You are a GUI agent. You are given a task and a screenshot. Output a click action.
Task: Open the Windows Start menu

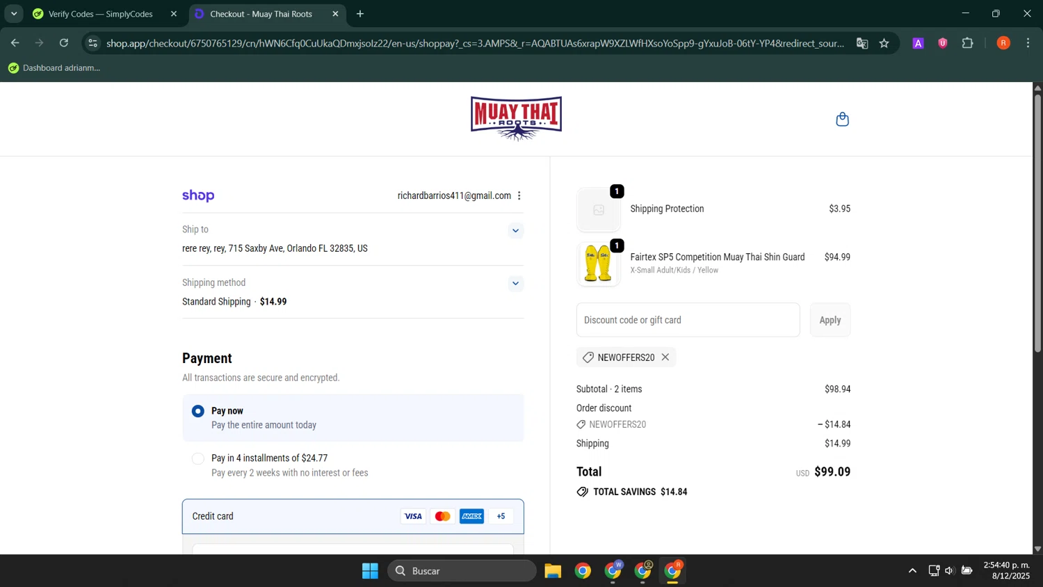[370, 571]
